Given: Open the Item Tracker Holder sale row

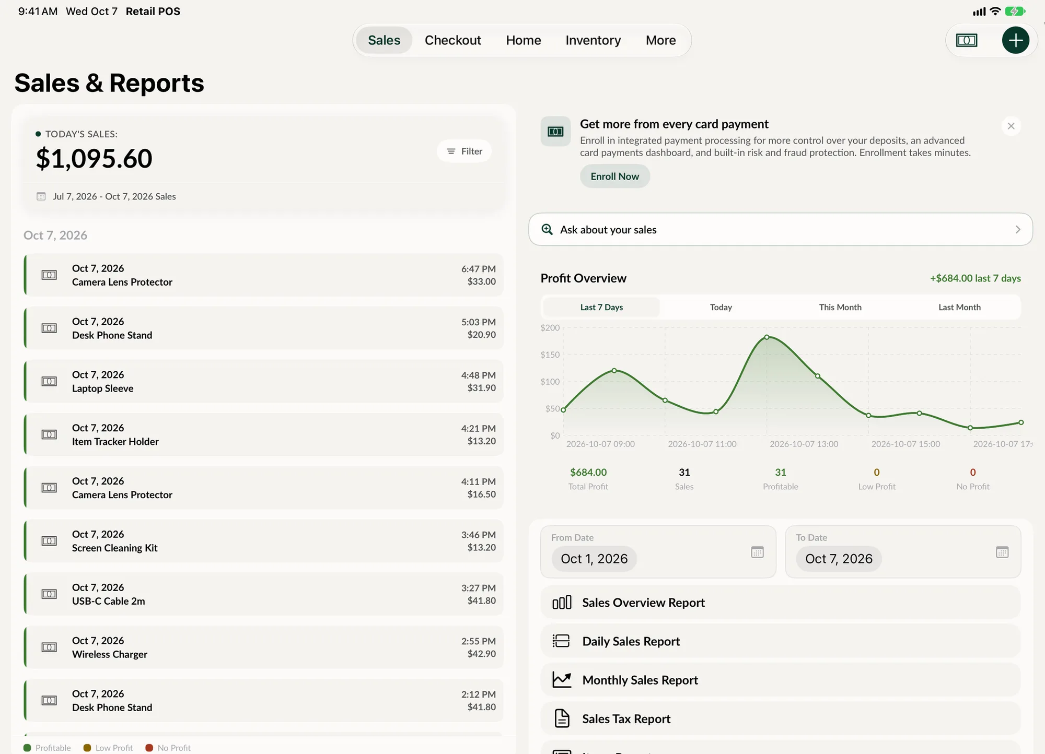Looking at the screenshot, I should click(264, 434).
